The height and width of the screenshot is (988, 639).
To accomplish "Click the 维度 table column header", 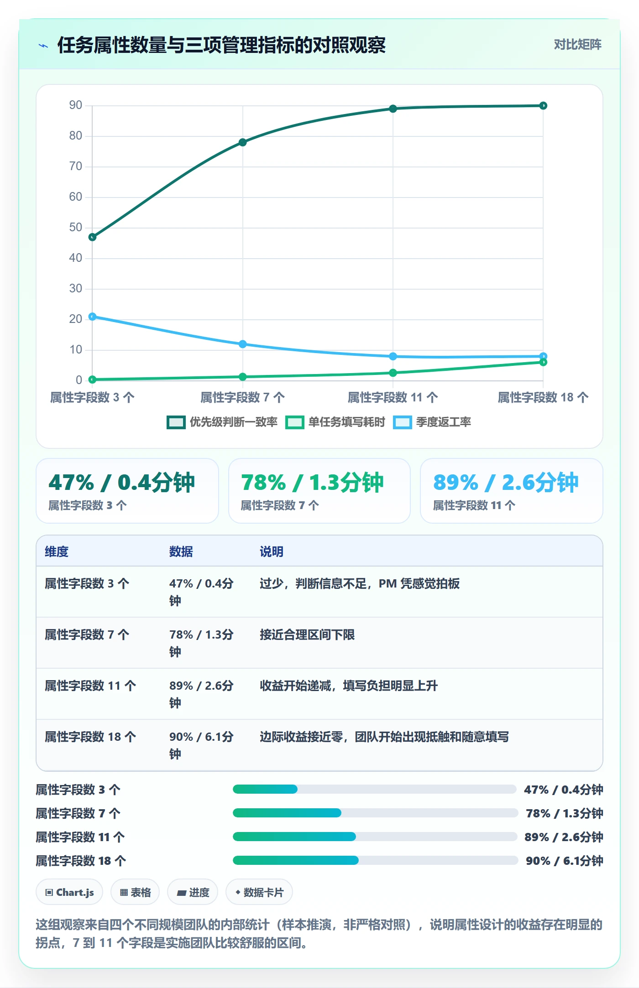I will (57, 551).
